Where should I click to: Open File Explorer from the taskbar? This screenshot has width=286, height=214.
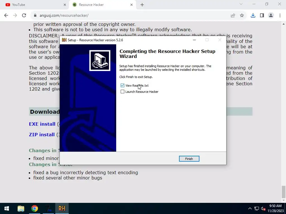21,208
